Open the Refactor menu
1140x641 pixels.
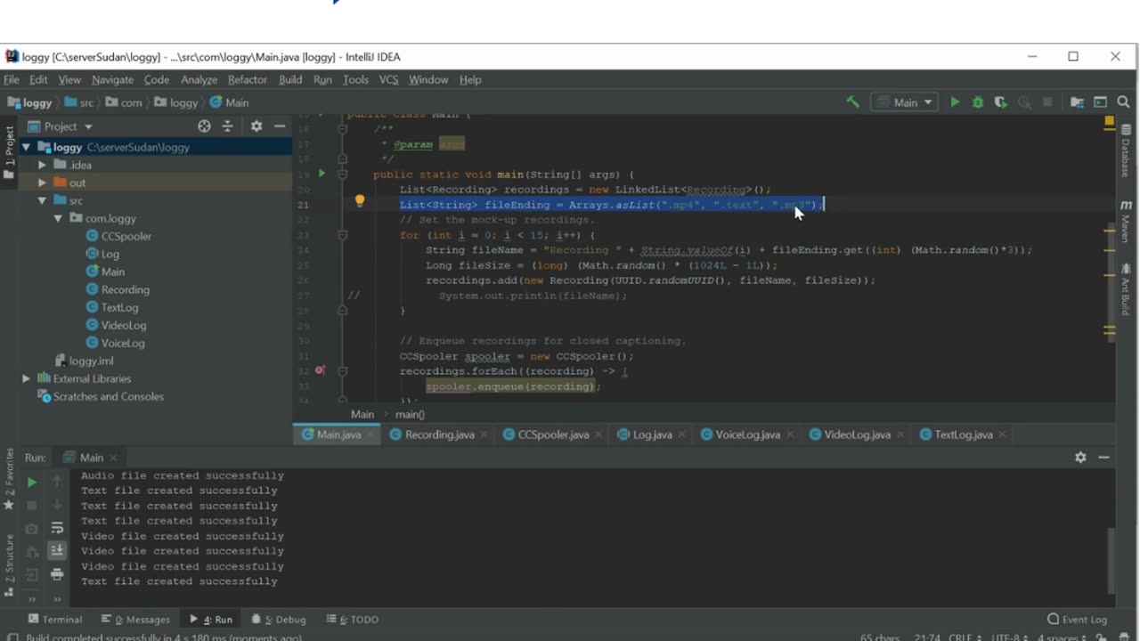coord(247,79)
